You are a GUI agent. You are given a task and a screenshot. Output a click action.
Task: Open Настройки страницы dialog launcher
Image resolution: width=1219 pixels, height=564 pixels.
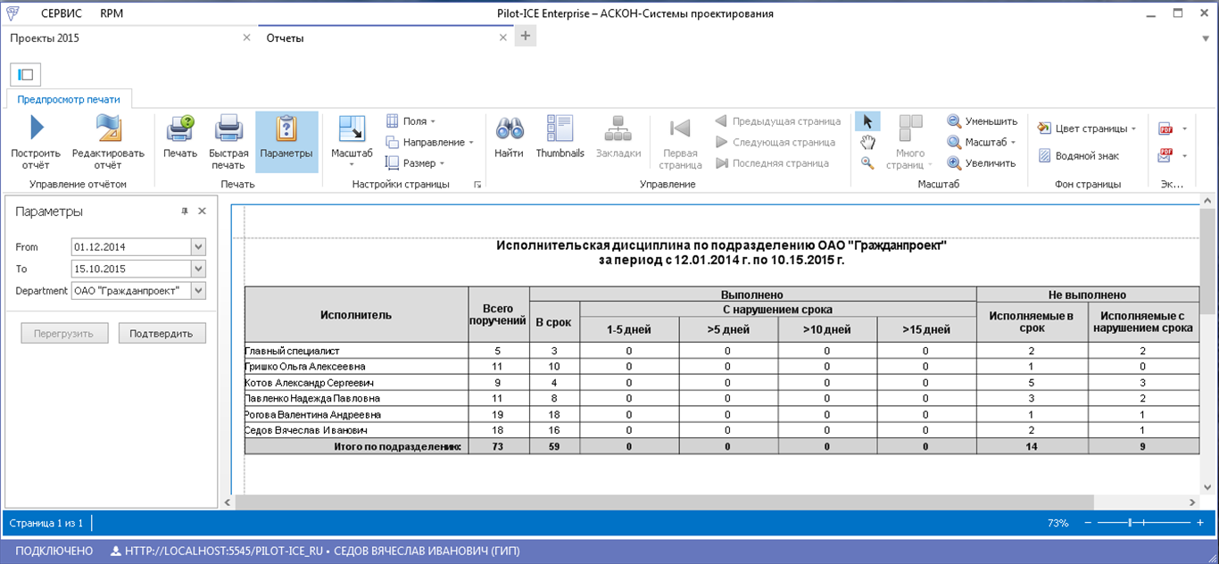click(477, 185)
